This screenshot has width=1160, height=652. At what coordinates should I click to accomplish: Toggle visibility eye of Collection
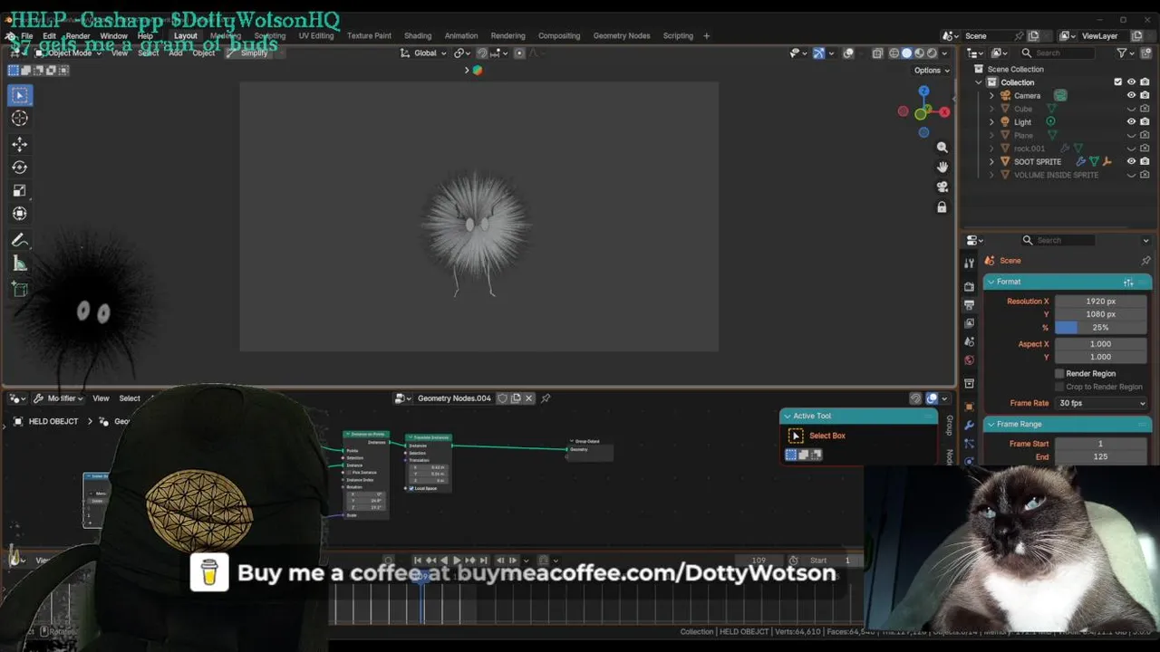1131,82
